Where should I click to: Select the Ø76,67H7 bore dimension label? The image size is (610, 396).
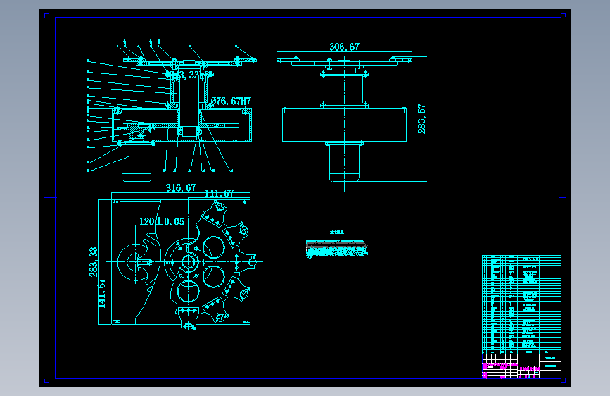(x=231, y=101)
